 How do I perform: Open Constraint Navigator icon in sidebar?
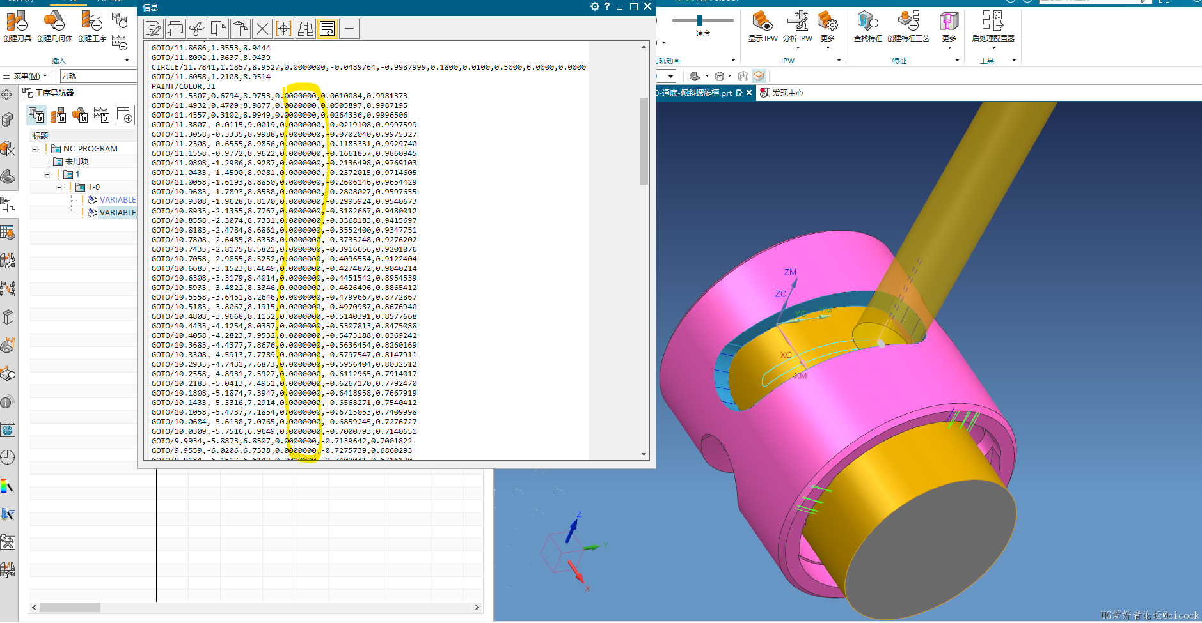(x=8, y=149)
